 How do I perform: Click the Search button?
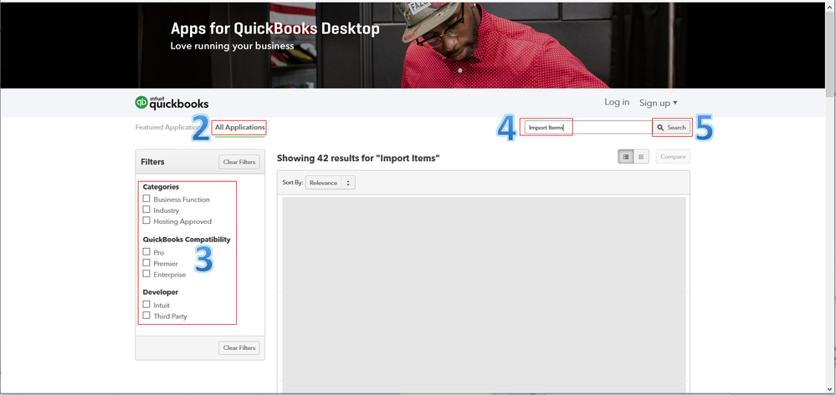(672, 127)
